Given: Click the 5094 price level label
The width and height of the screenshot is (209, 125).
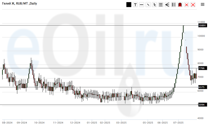Looking at the screenshot, I should pos(201,105).
